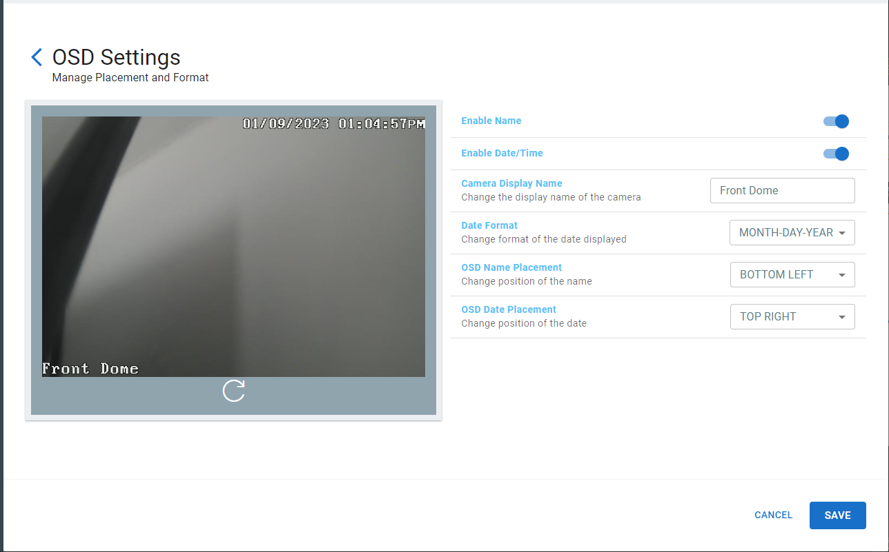Disable the Enable Date/Time switch
The image size is (889, 552).
[836, 154]
